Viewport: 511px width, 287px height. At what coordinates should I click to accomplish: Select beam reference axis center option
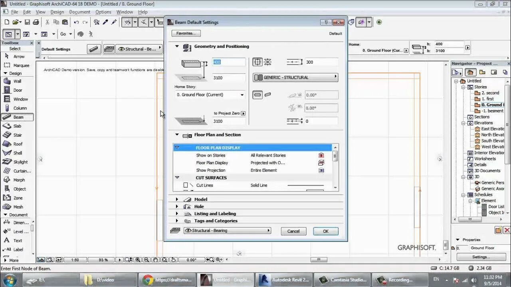257,62
